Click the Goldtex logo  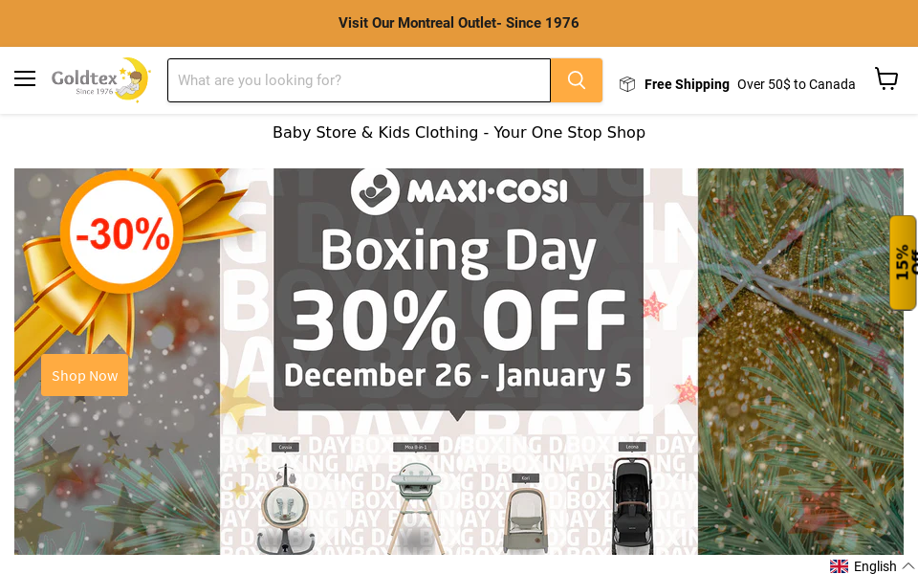pos(100,79)
